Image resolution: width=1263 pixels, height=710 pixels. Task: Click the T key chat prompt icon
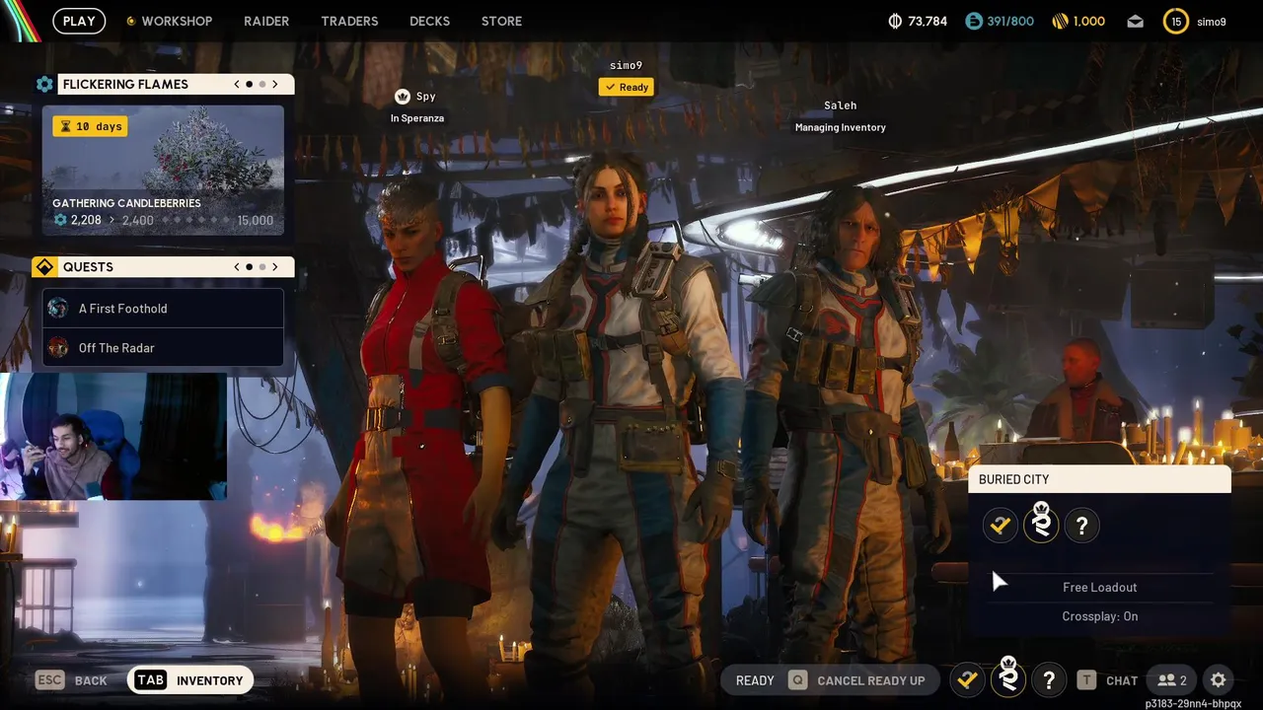coord(1086,680)
